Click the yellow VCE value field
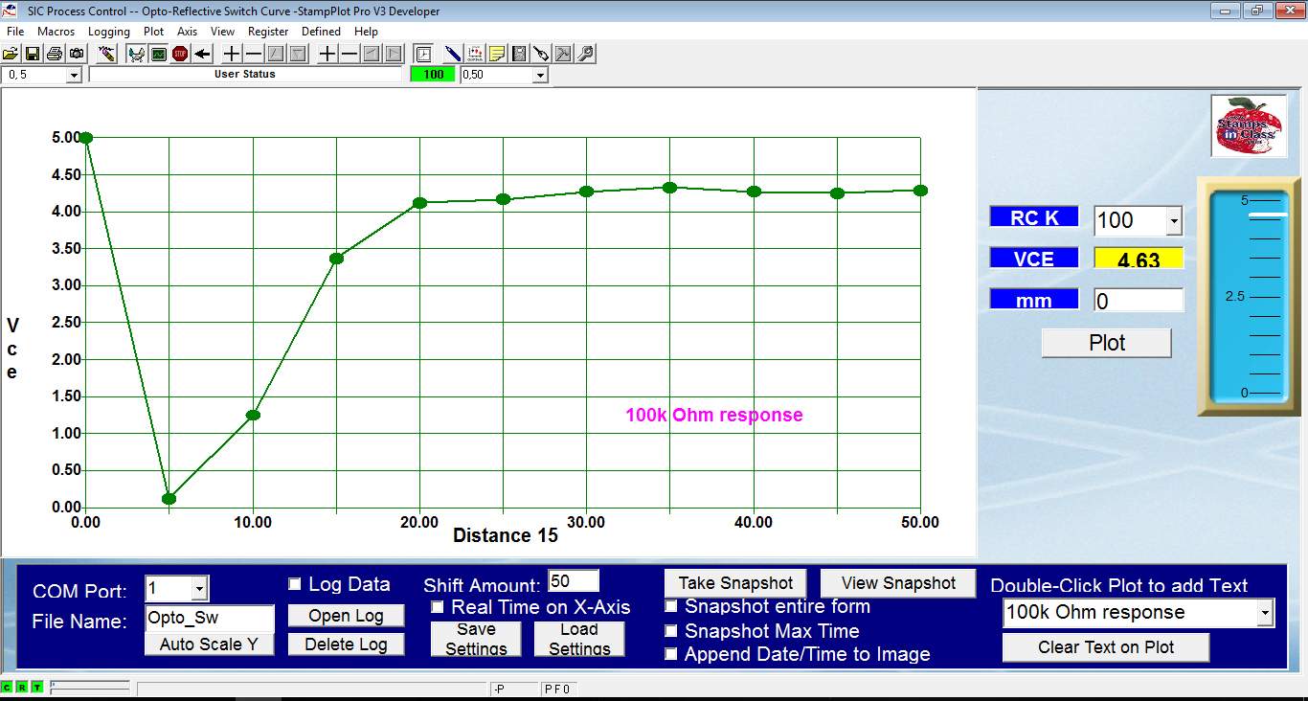1308x701 pixels. [1139, 259]
